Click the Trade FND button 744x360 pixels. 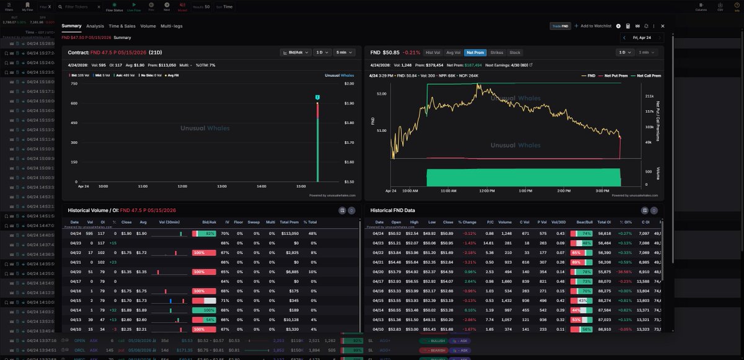[560, 26]
